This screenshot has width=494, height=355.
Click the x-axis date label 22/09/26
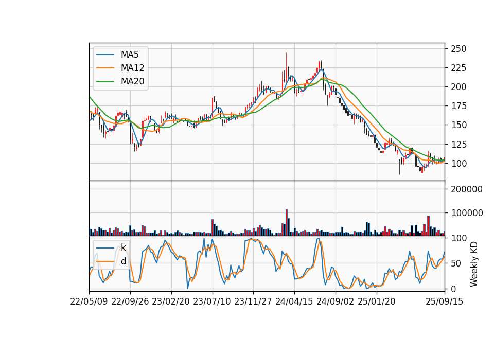tap(130, 301)
